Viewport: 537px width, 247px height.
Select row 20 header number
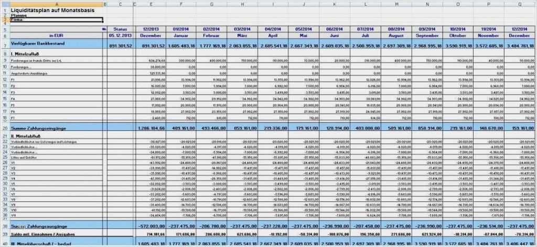(5, 128)
